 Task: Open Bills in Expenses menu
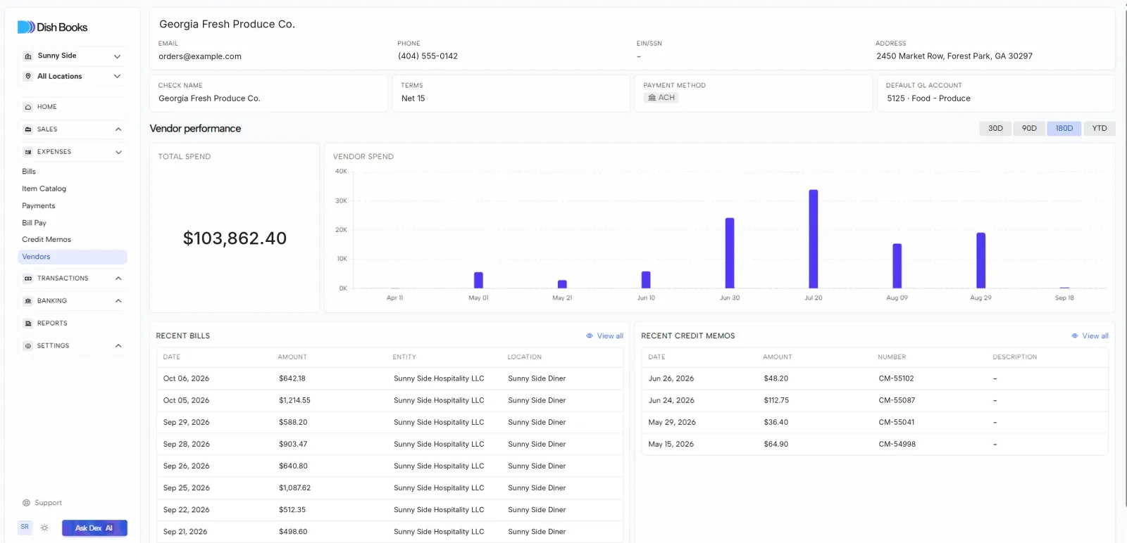coord(29,172)
